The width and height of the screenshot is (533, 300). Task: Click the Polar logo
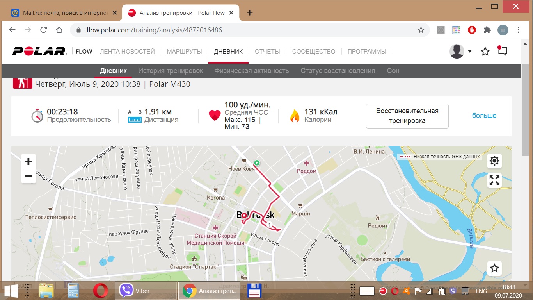click(x=39, y=51)
